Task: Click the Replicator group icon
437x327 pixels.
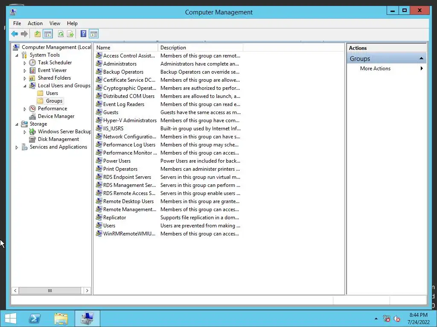Action: 99,217
